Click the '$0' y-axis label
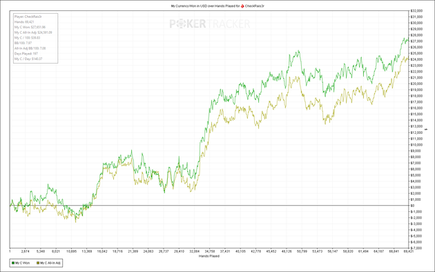435x272 pixels. click(x=413, y=206)
